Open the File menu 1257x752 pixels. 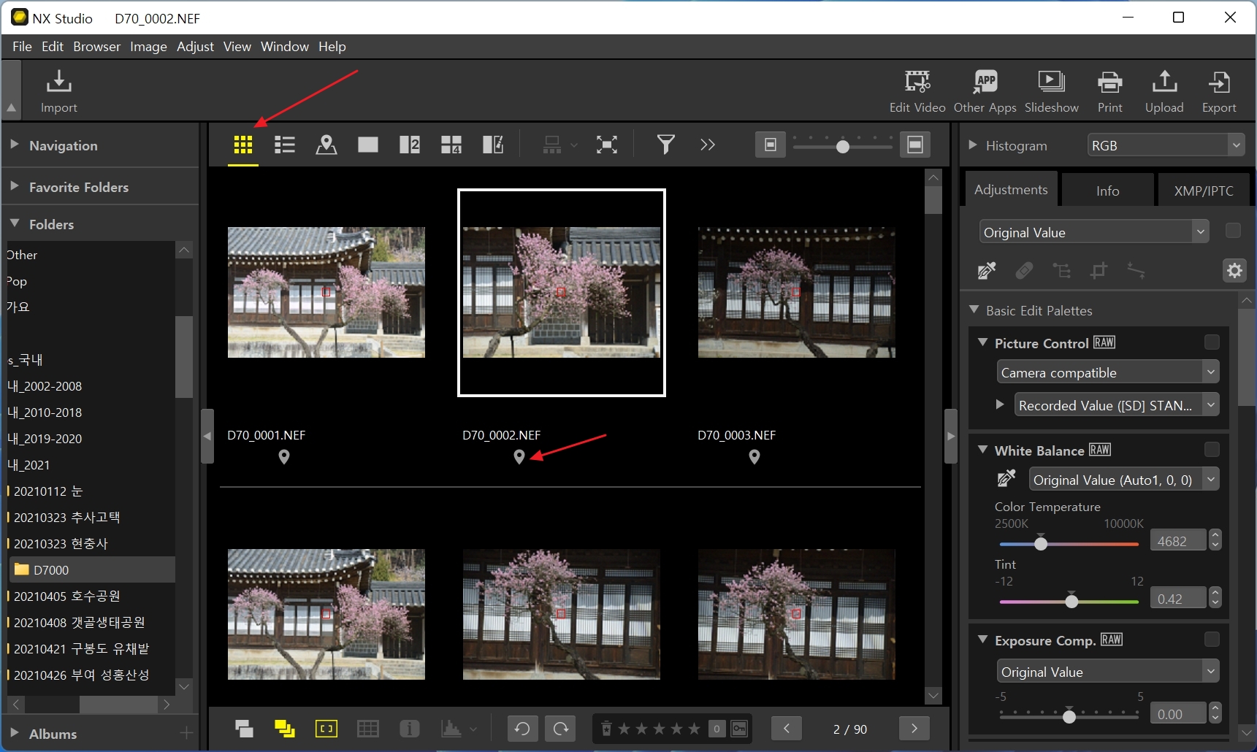(x=22, y=46)
